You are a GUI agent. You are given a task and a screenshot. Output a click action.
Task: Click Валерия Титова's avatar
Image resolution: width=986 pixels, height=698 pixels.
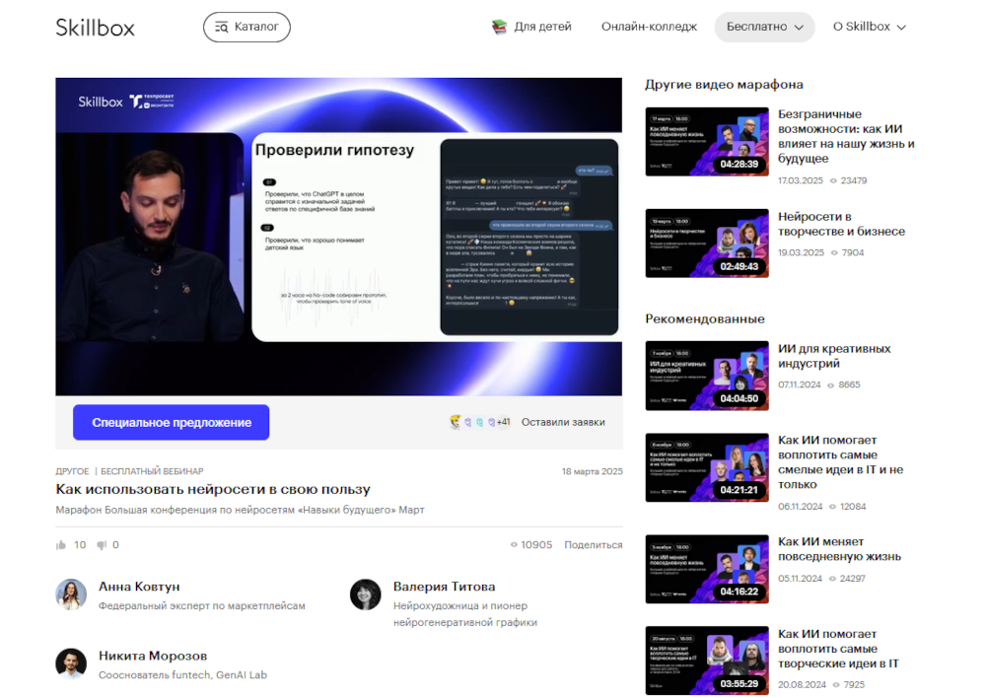(x=366, y=594)
